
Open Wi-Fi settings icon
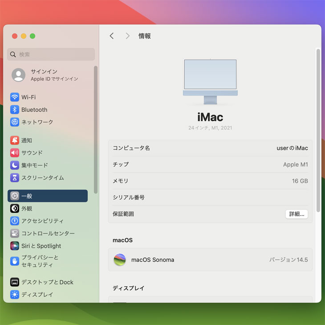[15, 97]
